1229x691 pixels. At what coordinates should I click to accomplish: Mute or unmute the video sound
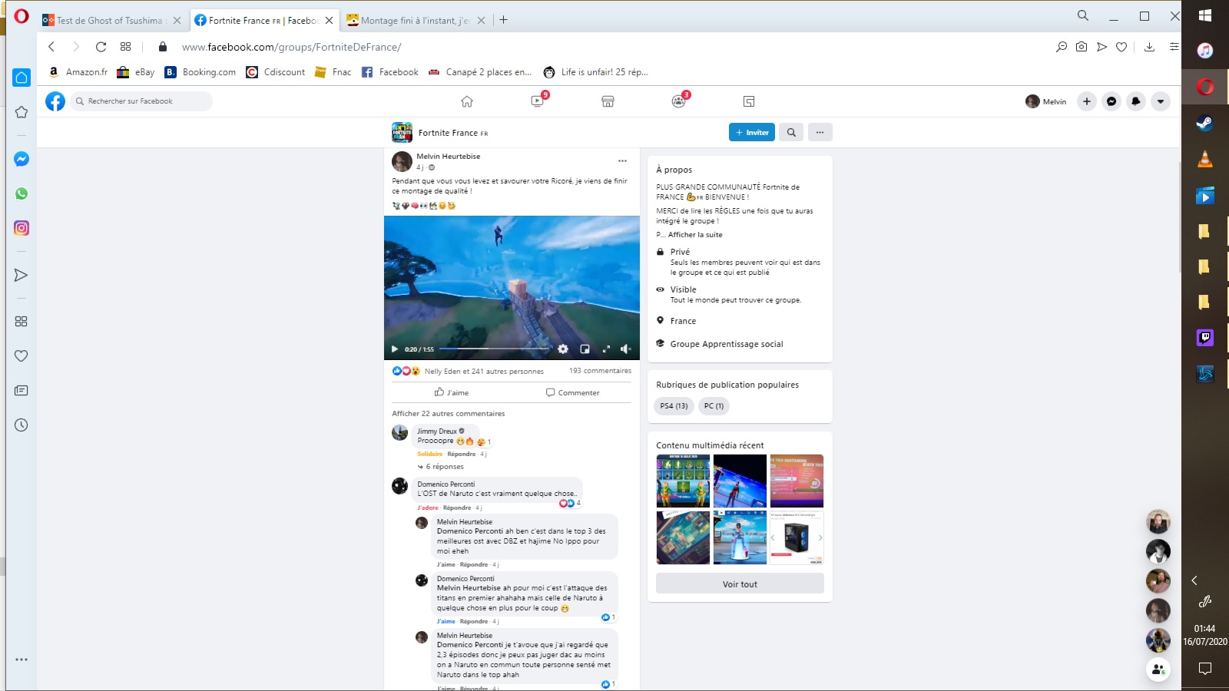(626, 349)
